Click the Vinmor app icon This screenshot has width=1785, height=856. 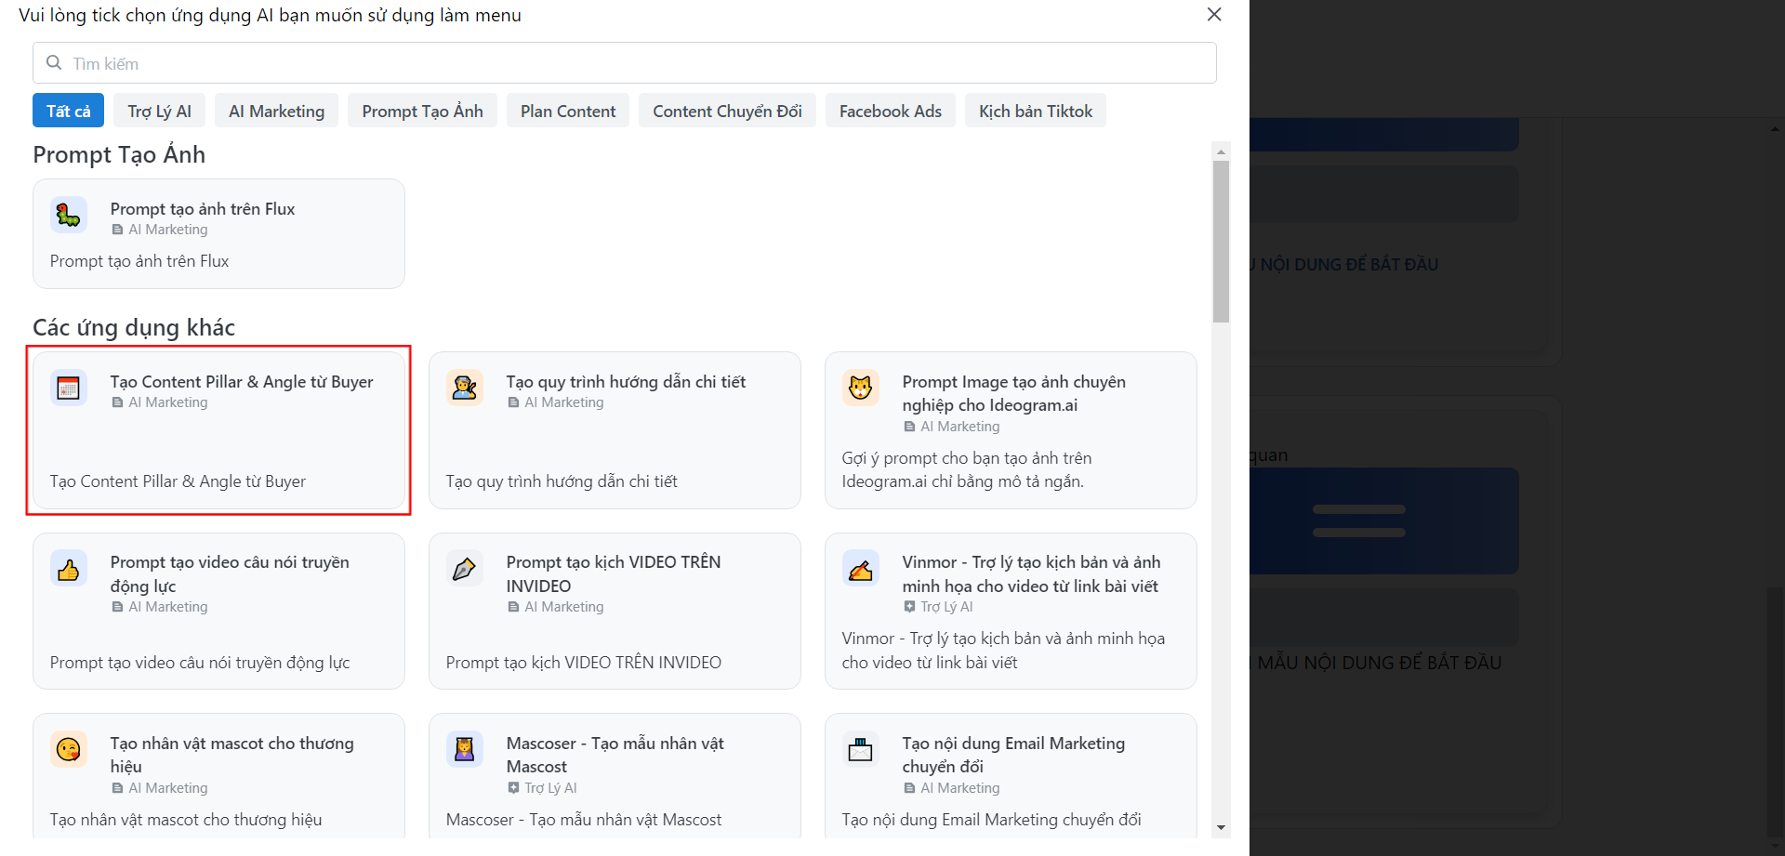pos(861,569)
